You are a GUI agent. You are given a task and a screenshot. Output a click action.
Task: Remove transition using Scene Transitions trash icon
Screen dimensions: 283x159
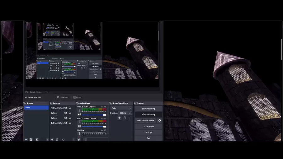coord(125,118)
